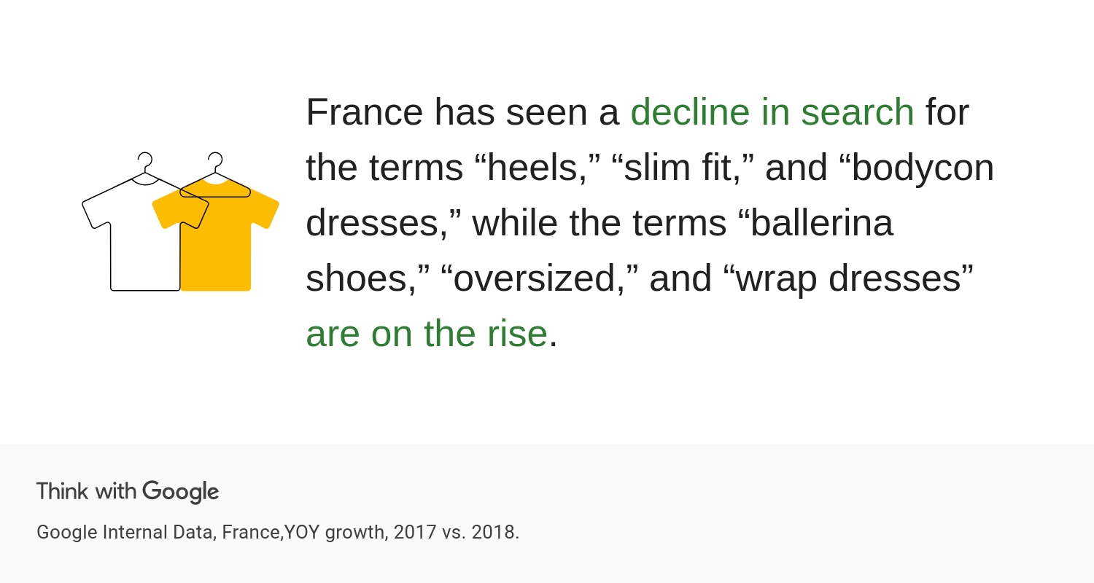Select the hanger hook above white shirt
The image size is (1094, 583).
(x=145, y=161)
